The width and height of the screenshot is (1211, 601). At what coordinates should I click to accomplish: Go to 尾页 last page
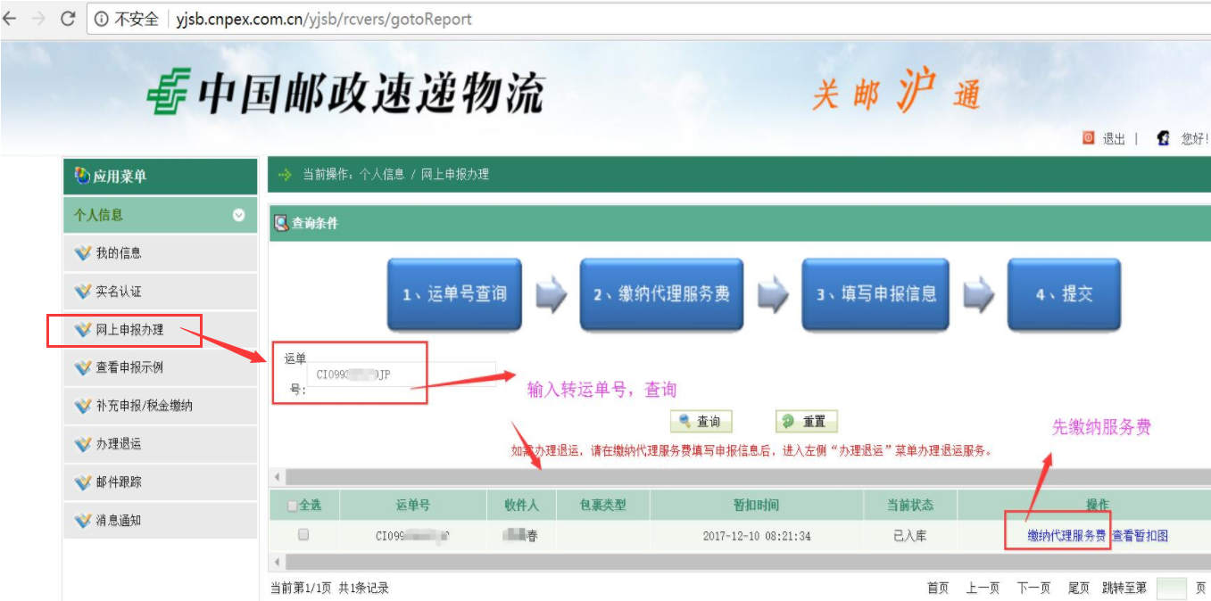(x=1079, y=589)
